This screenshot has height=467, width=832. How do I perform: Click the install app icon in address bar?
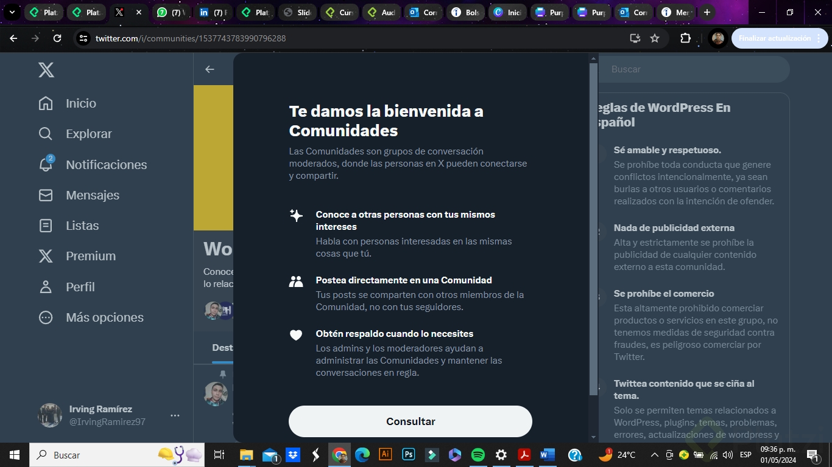[x=635, y=38]
